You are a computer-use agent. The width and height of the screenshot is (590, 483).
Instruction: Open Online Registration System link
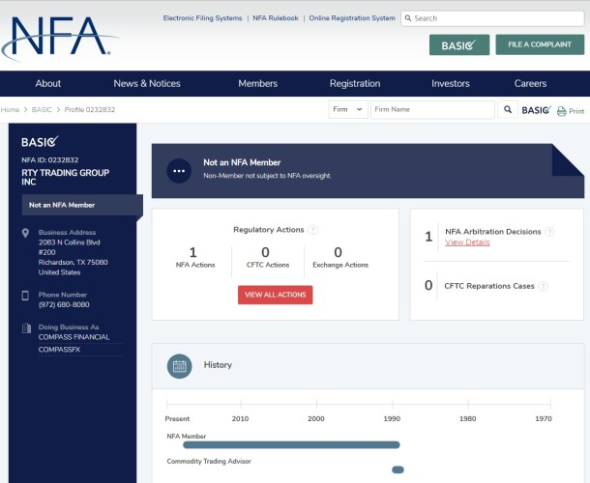pyautogui.click(x=352, y=18)
